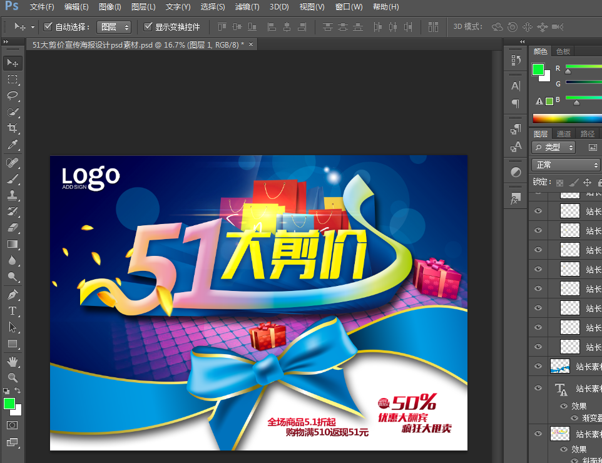Activate the Horizontal Type tool
Viewport: 602px width, 463px height.
pos(13,311)
